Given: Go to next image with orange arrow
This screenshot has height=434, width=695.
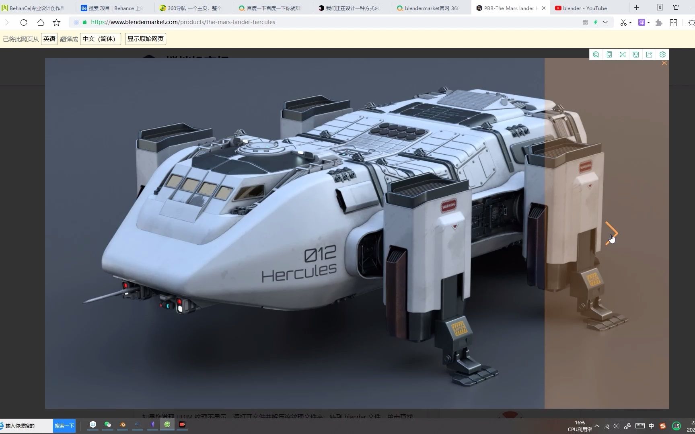Looking at the screenshot, I should click(611, 233).
